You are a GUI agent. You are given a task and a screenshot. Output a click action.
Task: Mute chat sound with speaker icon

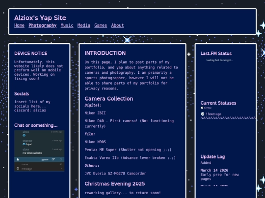click(61, 164)
